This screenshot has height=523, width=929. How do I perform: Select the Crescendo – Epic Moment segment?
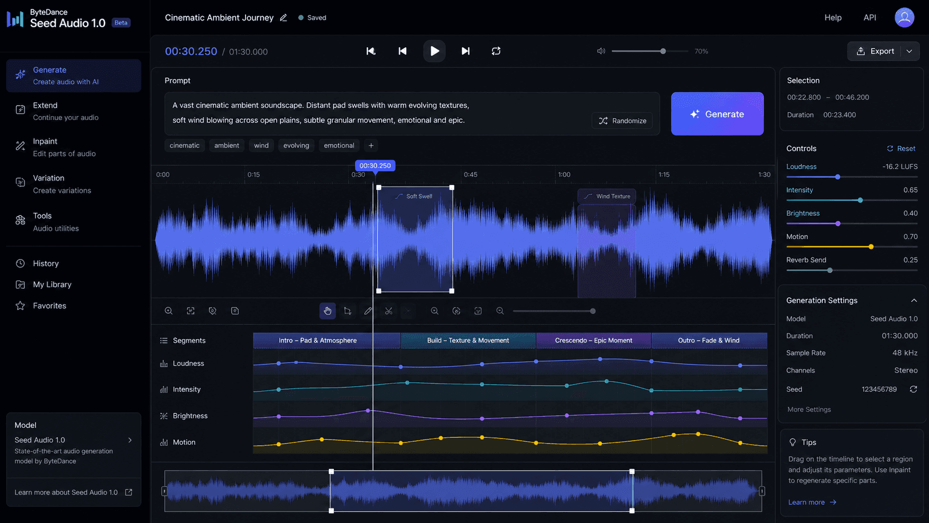coord(593,340)
